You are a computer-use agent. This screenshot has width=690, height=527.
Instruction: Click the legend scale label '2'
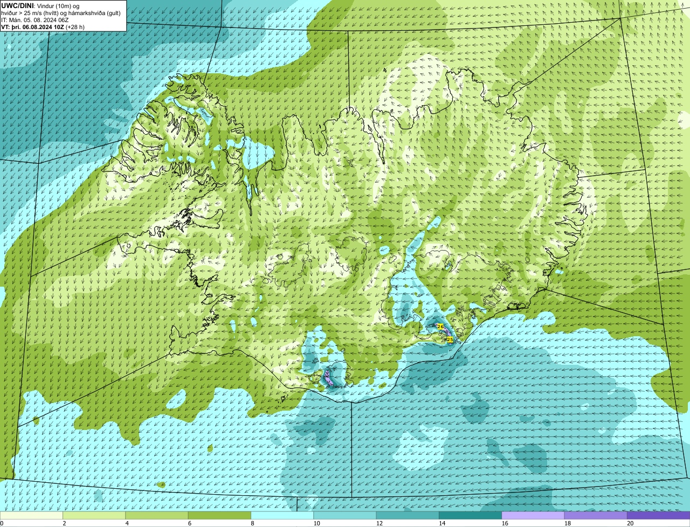(64, 523)
